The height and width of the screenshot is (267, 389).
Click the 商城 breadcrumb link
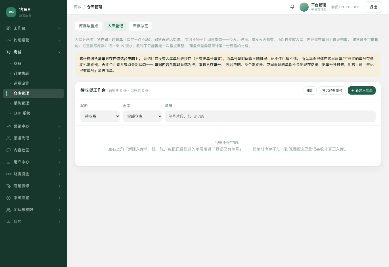[x=78, y=7]
